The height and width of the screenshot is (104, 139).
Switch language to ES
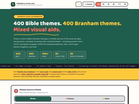(109, 4)
